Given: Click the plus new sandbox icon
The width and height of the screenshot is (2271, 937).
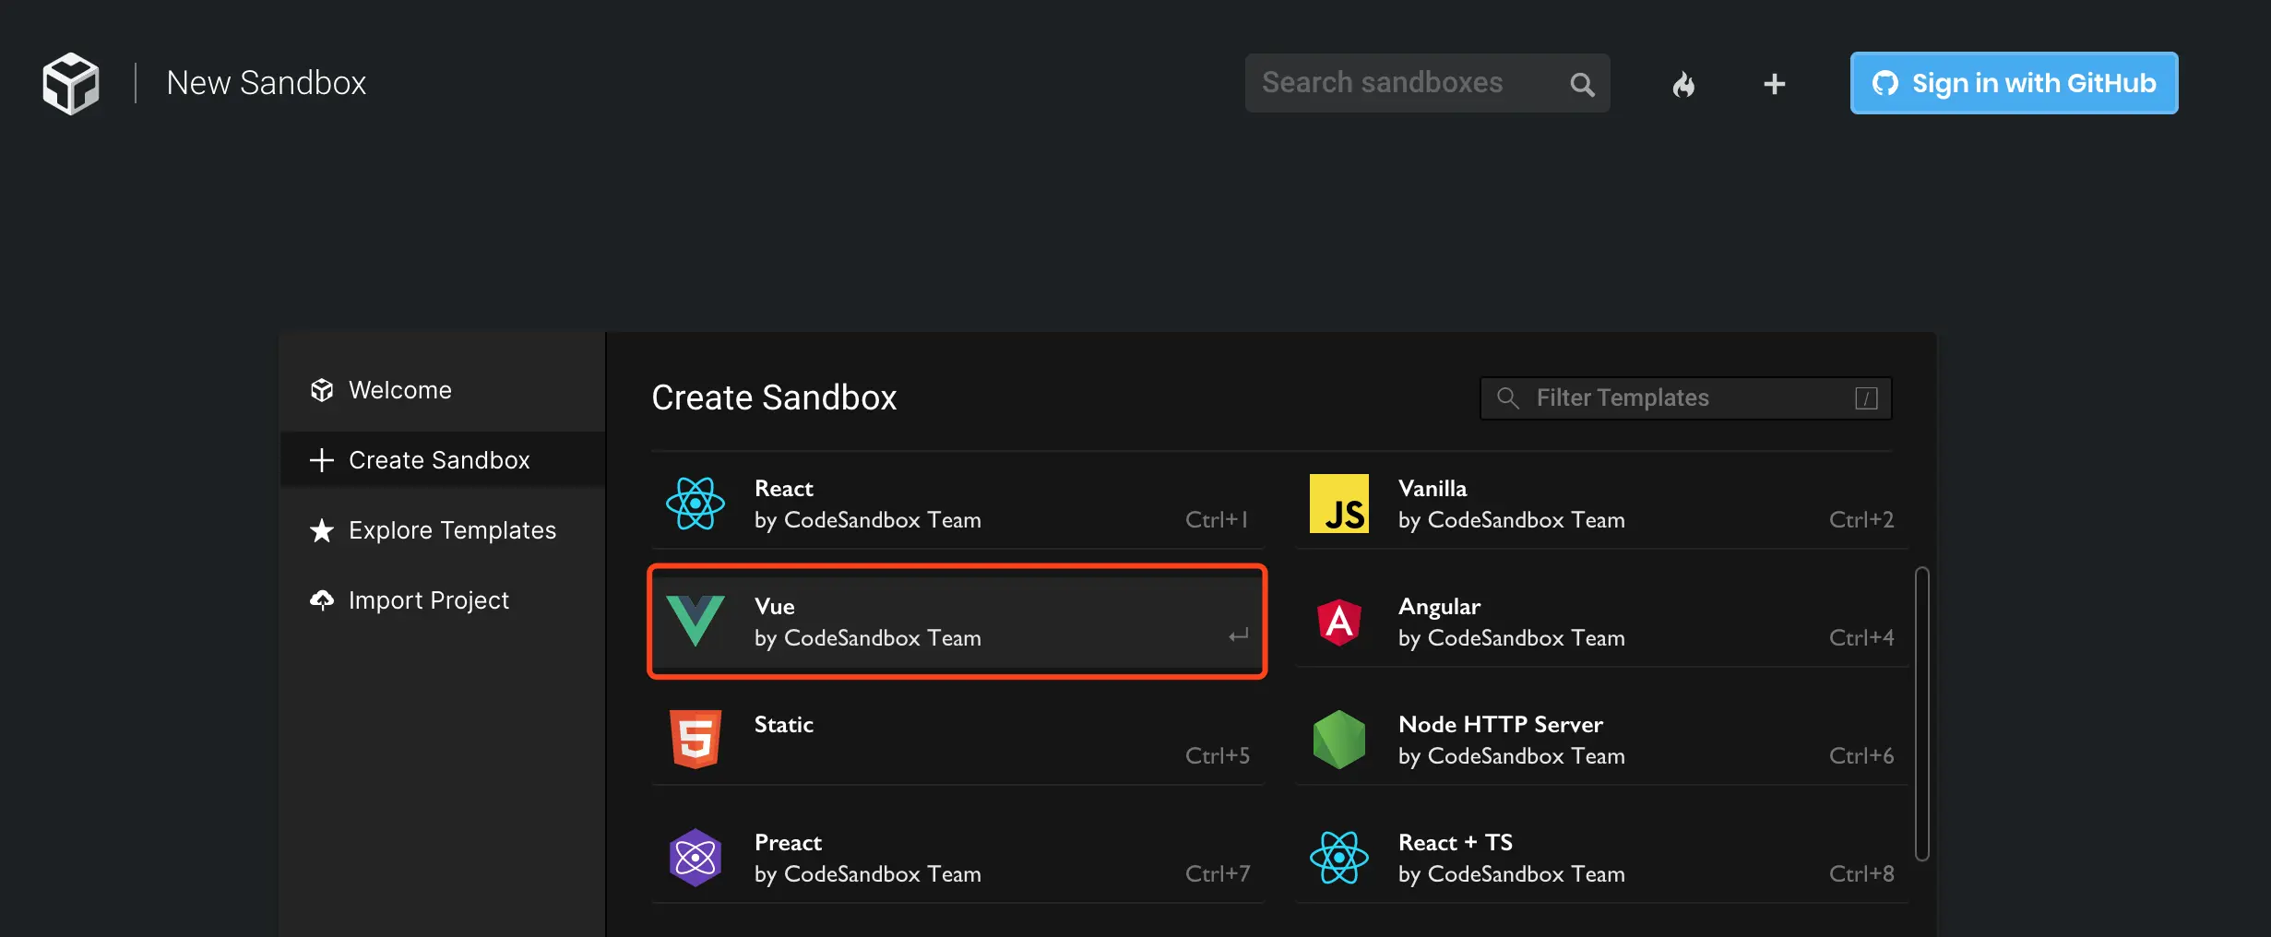Looking at the screenshot, I should (1774, 84).
